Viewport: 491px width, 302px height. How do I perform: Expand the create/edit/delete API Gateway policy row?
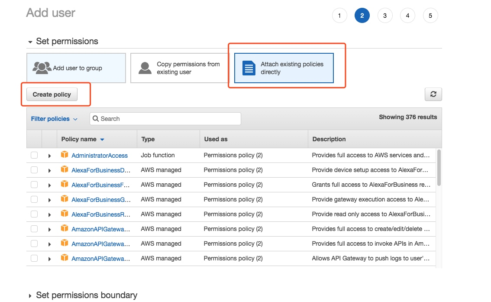pos(49,229)
